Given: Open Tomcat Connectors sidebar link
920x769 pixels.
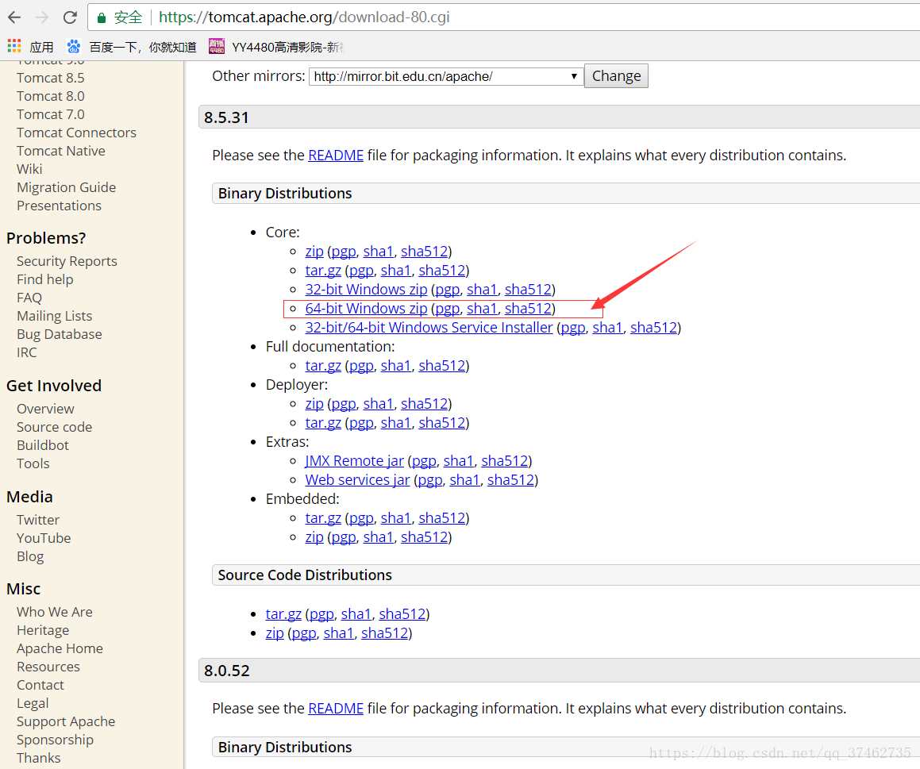Looking at the screenshot, I should [x=76, y=133].
